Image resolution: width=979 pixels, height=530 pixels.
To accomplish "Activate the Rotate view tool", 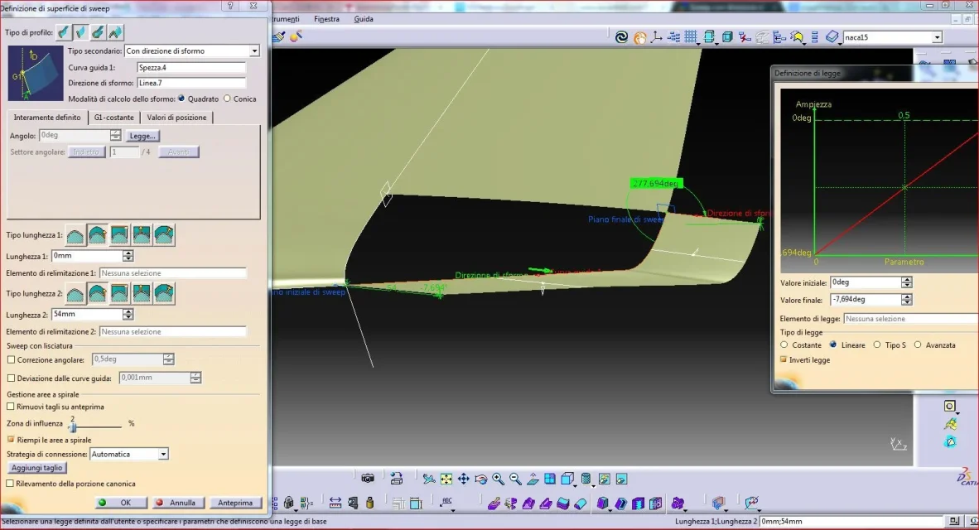I will (x=480, y=479).
